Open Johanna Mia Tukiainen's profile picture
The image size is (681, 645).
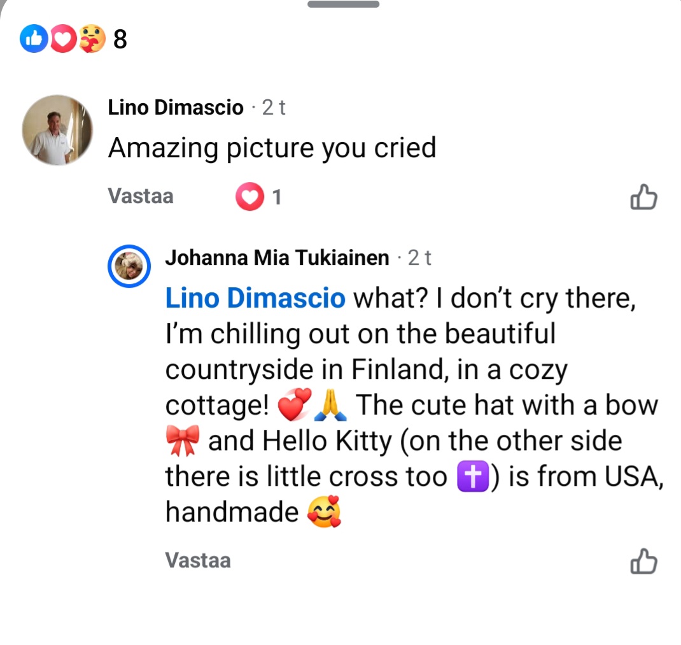tap(130, 265)
